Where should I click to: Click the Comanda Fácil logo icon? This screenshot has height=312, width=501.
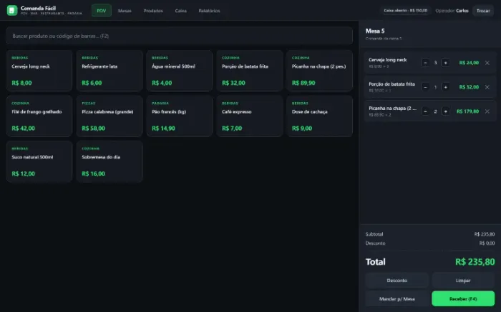click(x=12, y=10)
